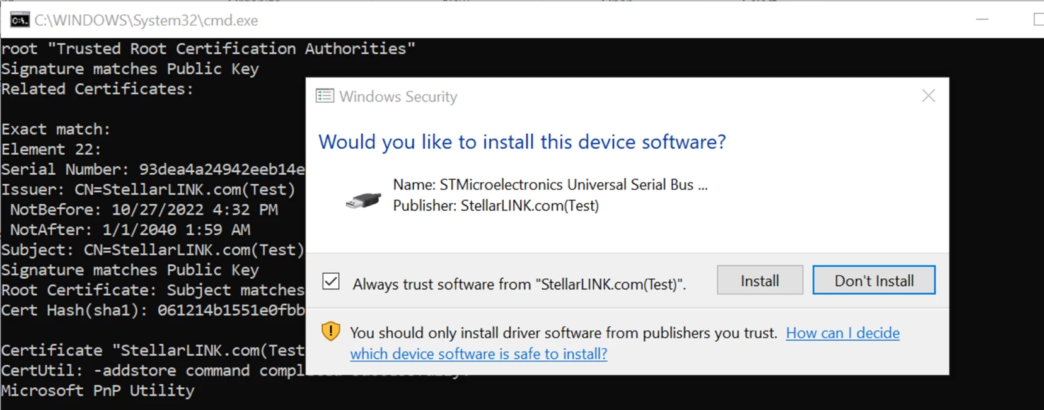Viewport: 1044px width, 410px height.
Task: Click the Microsoft PnP Utility console line
Action: tap(98, 391)
